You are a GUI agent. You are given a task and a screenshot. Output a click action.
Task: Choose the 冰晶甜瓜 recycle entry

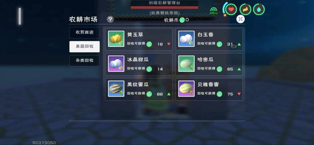(x=139, y=64)
